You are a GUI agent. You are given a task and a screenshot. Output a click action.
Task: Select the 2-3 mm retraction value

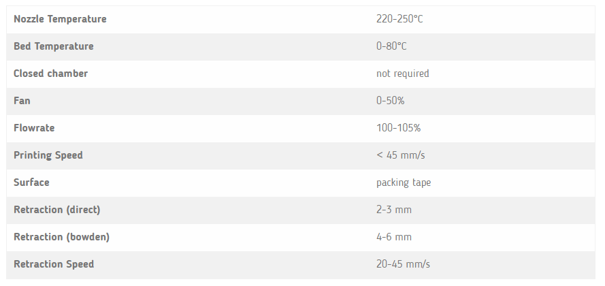coord(393,210)
